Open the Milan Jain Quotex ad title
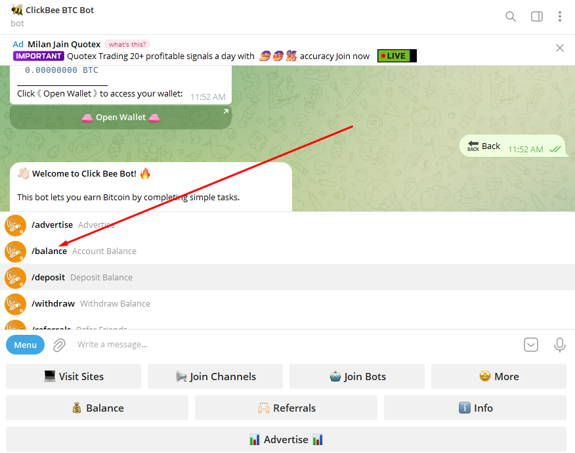Screen dimensions: 575x453 64,45
